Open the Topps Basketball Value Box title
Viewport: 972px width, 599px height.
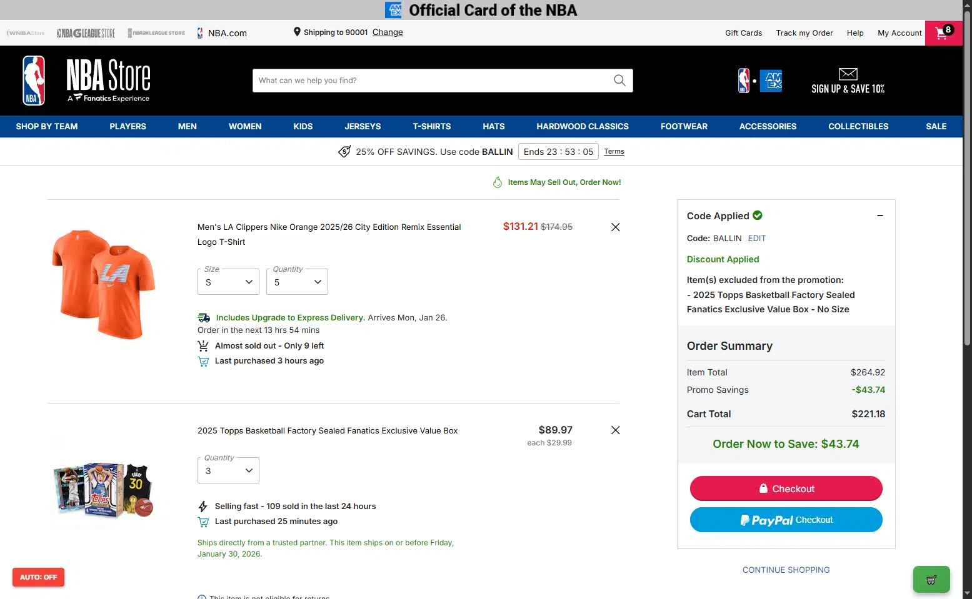point(328,431)
